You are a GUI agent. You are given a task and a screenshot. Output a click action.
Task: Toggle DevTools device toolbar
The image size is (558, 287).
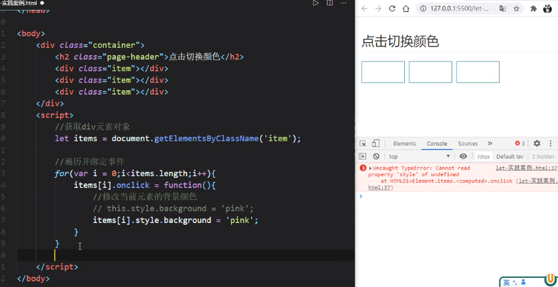coord(375,143)
